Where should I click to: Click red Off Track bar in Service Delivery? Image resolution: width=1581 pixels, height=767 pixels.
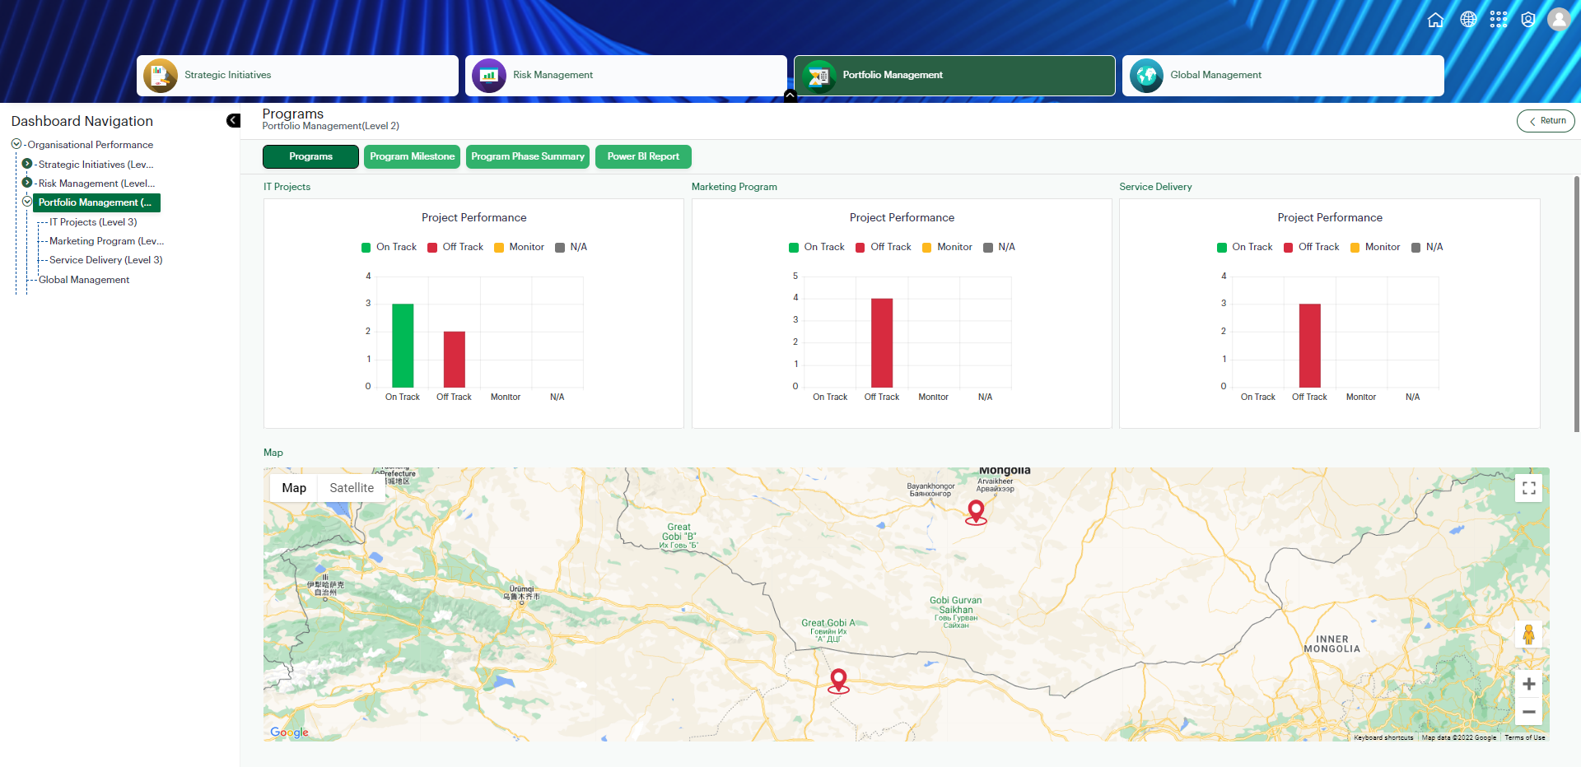coord(1310,346)
